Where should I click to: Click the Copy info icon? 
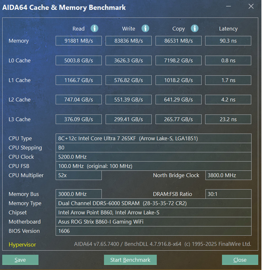(194, 28)
